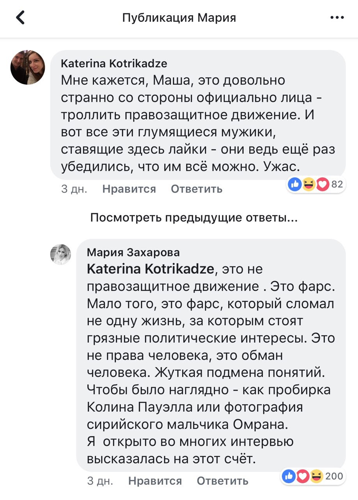Like Мария Захарова's reply via Нравится

coord(155,480)
